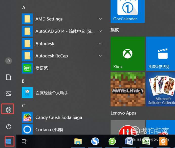Click the letter A section header
This screenshot has height=148, width=175.
pos(24,7)
